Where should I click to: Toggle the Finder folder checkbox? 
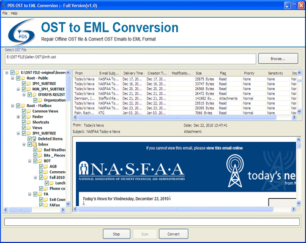click(x=24, y=117)
